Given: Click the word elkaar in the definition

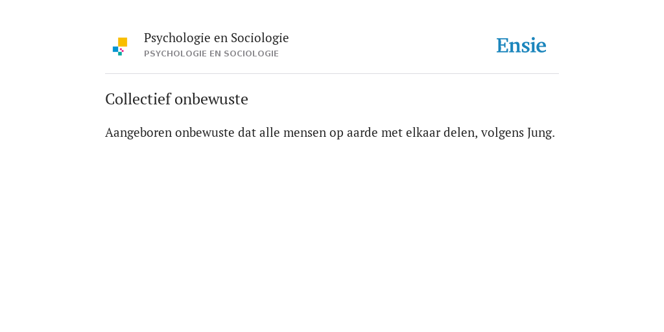Looking at the screenshot, I should [423, 133].
